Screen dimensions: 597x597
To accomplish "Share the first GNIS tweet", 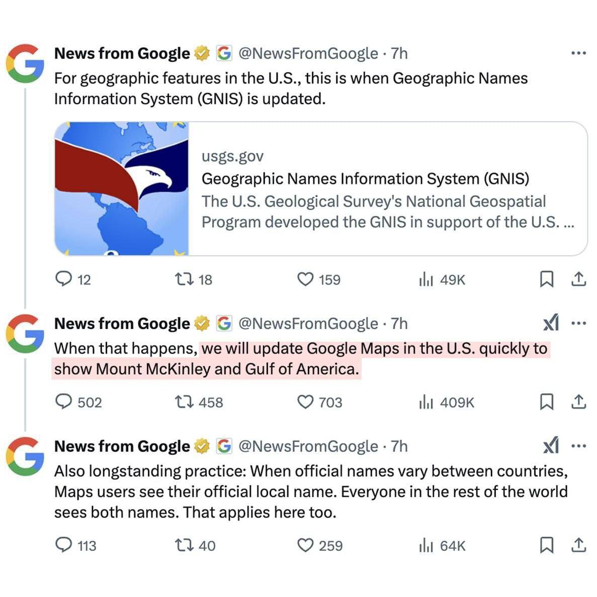I will coord(579,279).
